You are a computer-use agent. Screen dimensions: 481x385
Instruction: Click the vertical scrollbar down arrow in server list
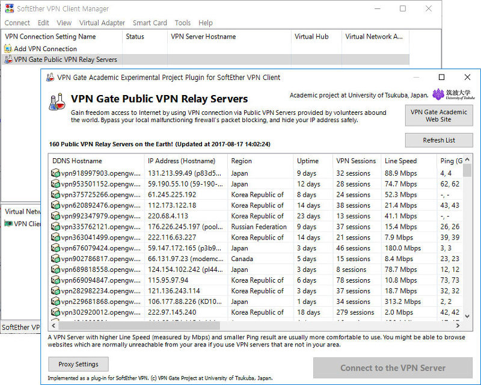(467, 316)
